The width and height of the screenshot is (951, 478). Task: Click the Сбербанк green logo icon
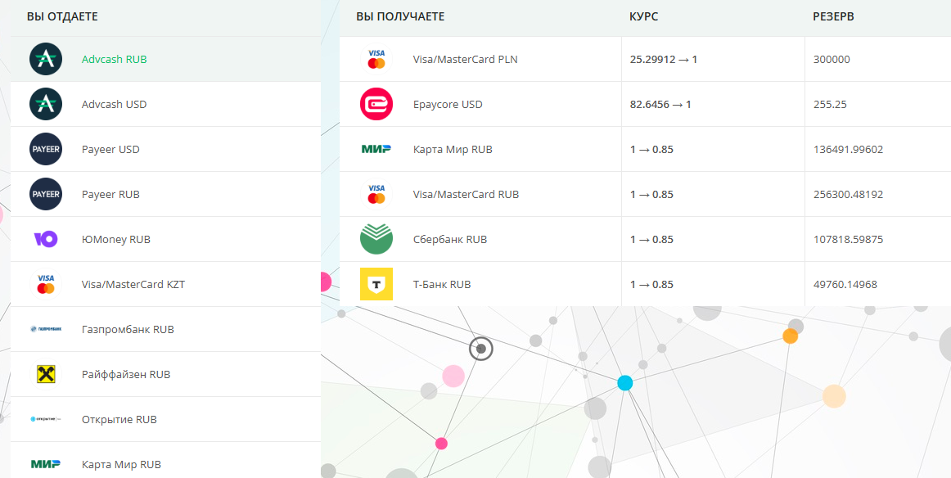[376, 239]
